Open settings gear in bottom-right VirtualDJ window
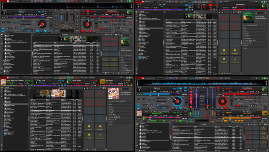 (257, 78)
